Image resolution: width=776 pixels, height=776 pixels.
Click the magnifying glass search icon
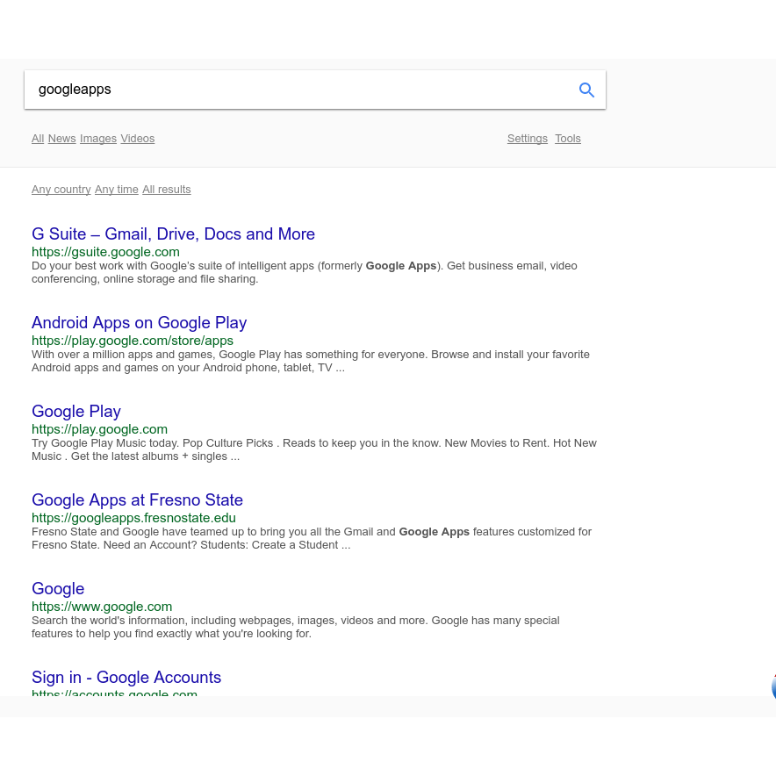586,90
